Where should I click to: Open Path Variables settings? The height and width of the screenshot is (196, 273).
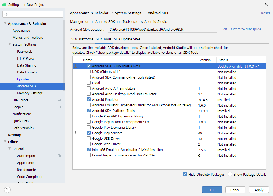click(23, 128)
